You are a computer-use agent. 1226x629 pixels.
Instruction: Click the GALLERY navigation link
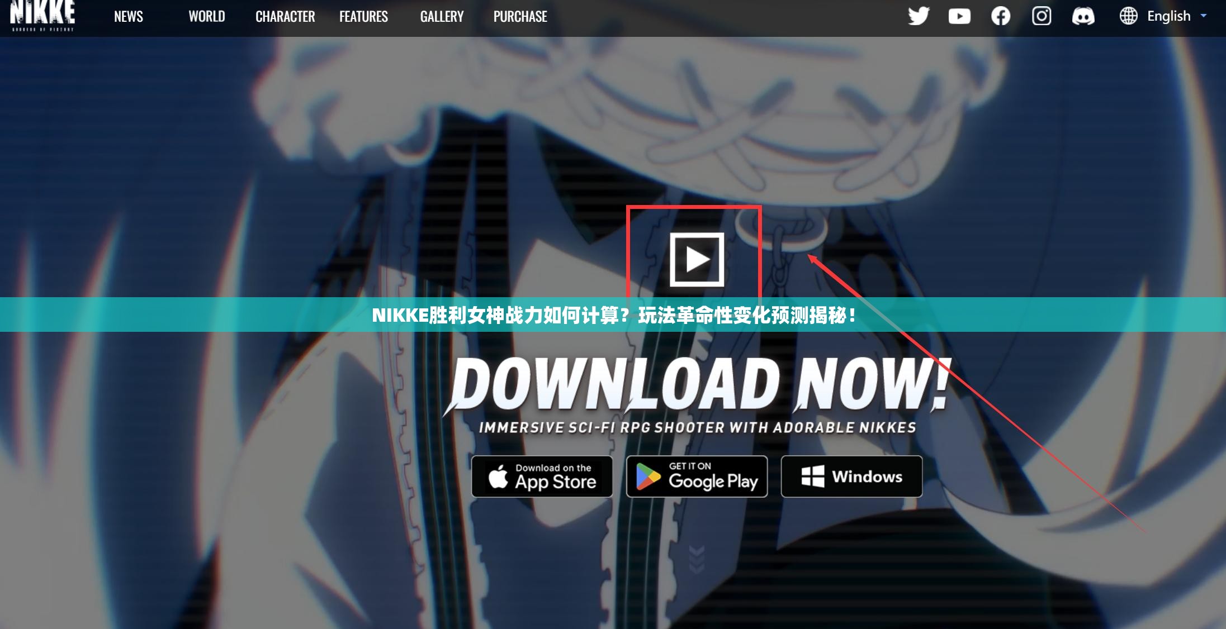click(440, 15)
